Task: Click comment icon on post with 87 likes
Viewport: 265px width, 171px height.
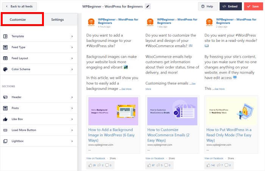Action: point(166,165)
